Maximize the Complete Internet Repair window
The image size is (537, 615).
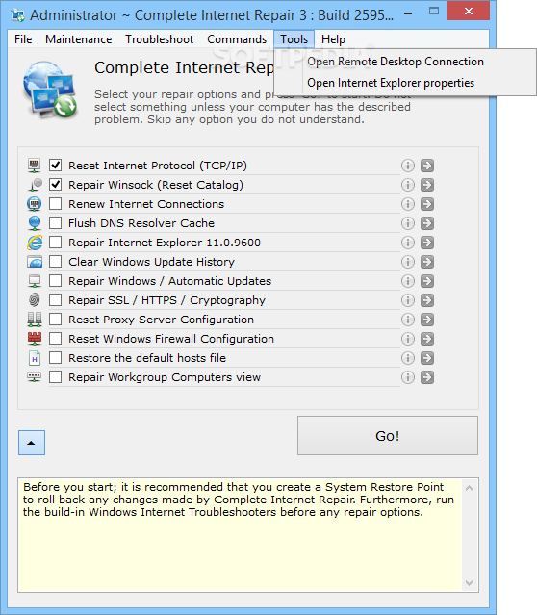click(434, 12)
